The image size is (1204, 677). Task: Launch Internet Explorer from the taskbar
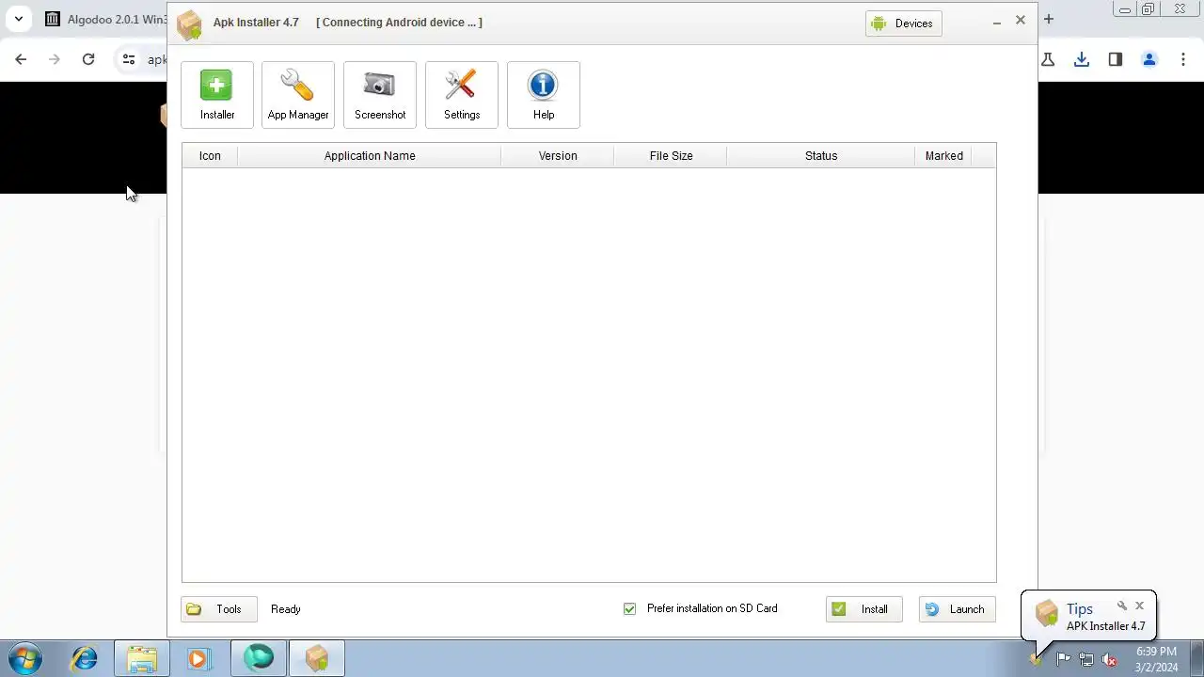[85, 658]
